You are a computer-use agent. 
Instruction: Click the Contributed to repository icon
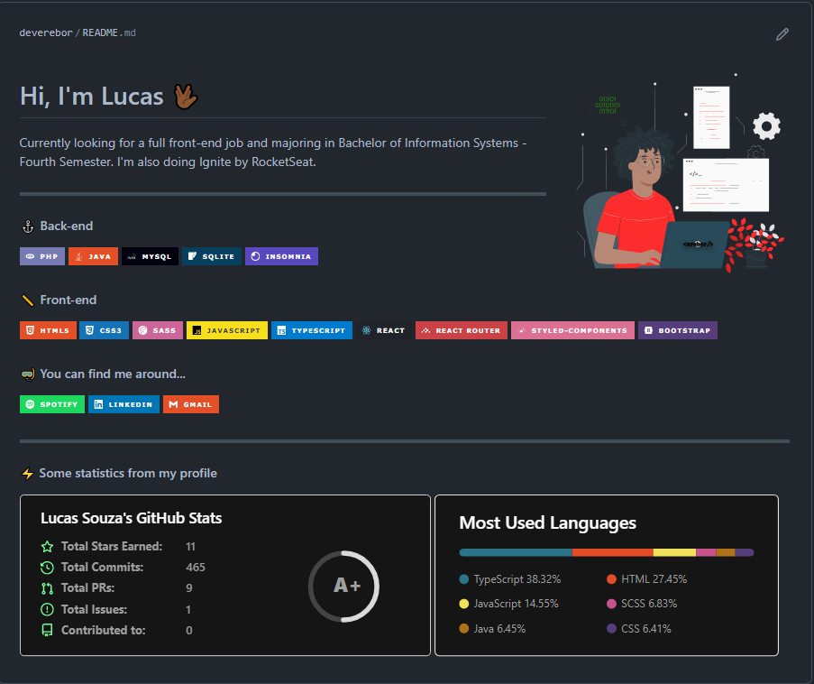47,630
